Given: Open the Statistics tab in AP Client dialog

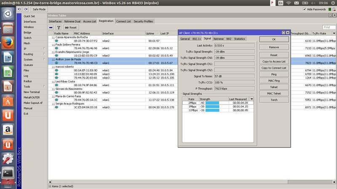Looking at the screenshot, I should click(239, 39).
